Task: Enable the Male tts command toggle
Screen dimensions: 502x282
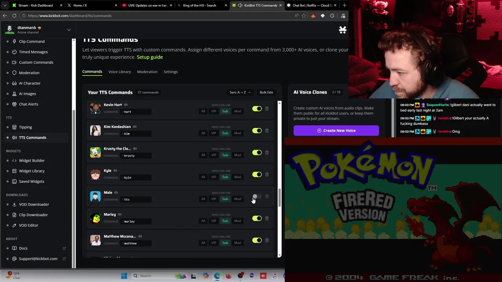Action: coord(257,196)
